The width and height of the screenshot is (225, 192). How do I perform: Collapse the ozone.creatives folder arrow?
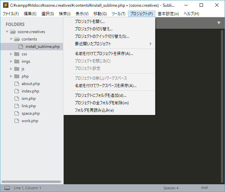[x=7, y=32]
